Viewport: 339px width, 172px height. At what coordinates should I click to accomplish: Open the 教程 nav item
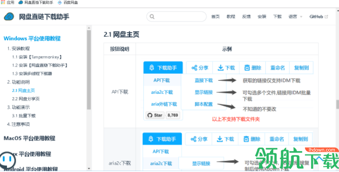point(231,17)
